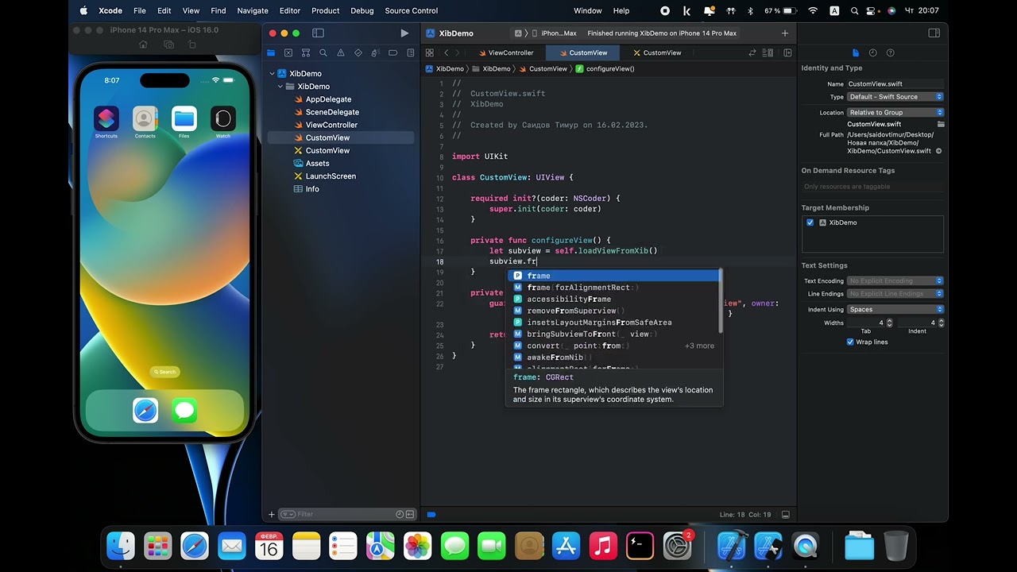
Task: Open the issue navigator warning triangle
Action: pos(340,52)
